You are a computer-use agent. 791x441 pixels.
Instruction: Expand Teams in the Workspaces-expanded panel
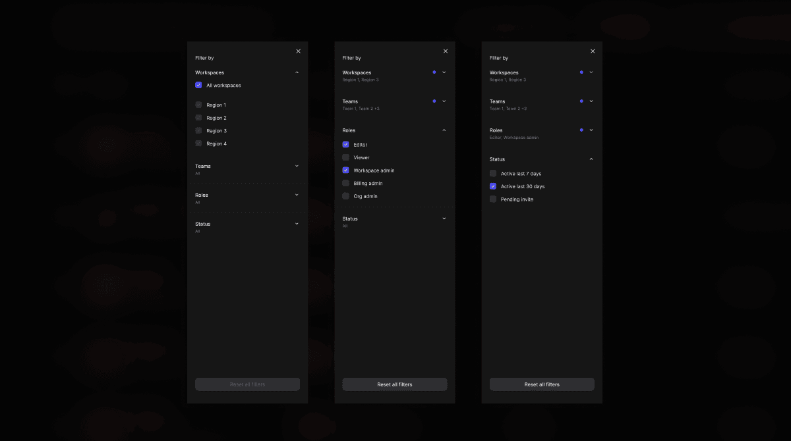coord(297,166)
